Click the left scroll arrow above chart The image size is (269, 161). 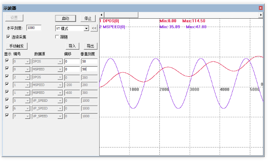102,15
